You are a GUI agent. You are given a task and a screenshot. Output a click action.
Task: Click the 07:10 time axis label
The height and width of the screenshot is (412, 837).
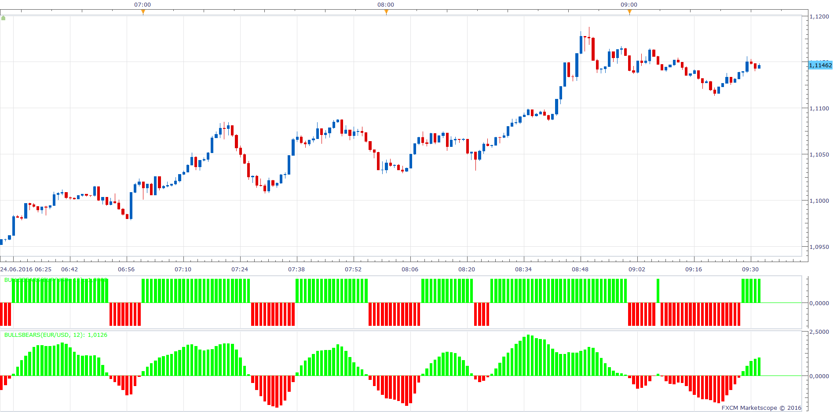(x=183, y=269)
